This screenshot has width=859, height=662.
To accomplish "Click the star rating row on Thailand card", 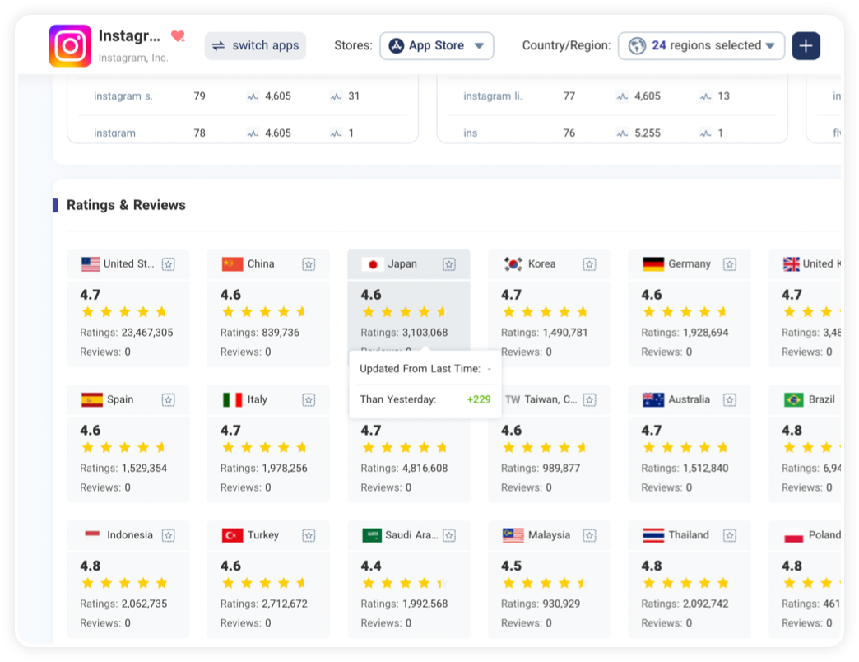I will 686,583.
